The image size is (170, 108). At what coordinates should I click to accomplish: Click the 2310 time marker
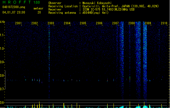(x=164, y=23)
